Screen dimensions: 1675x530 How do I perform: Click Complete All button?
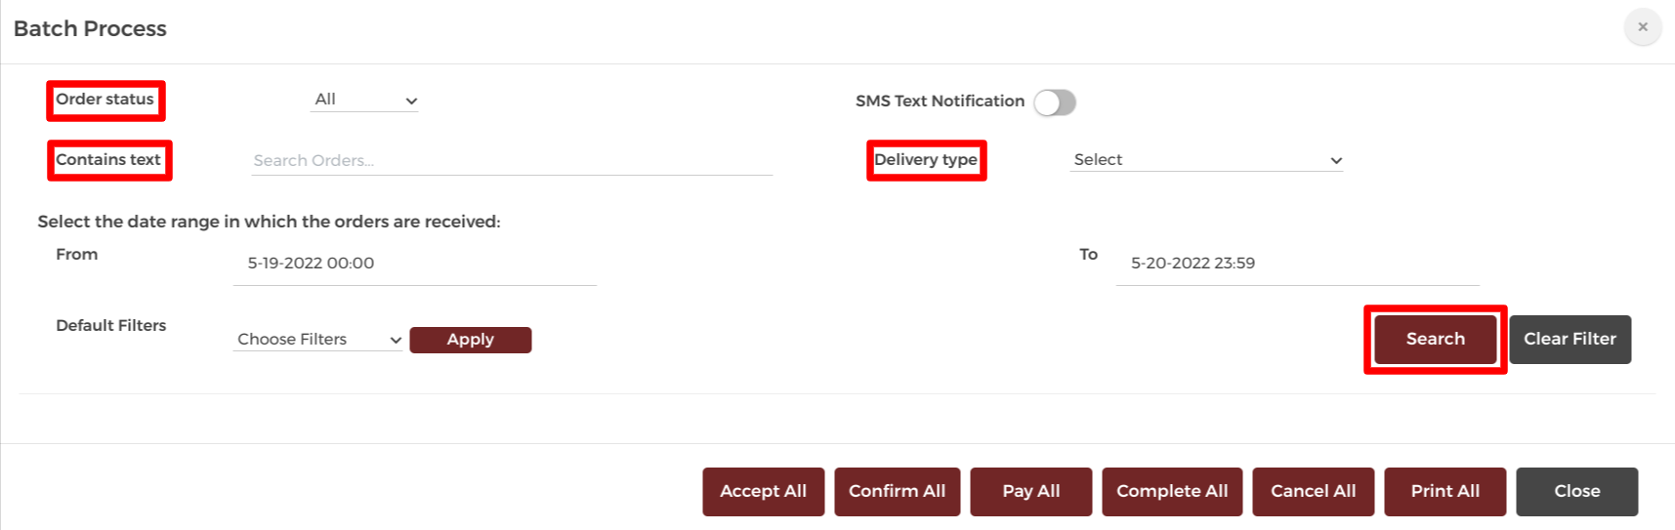[x=1172, y=492]
